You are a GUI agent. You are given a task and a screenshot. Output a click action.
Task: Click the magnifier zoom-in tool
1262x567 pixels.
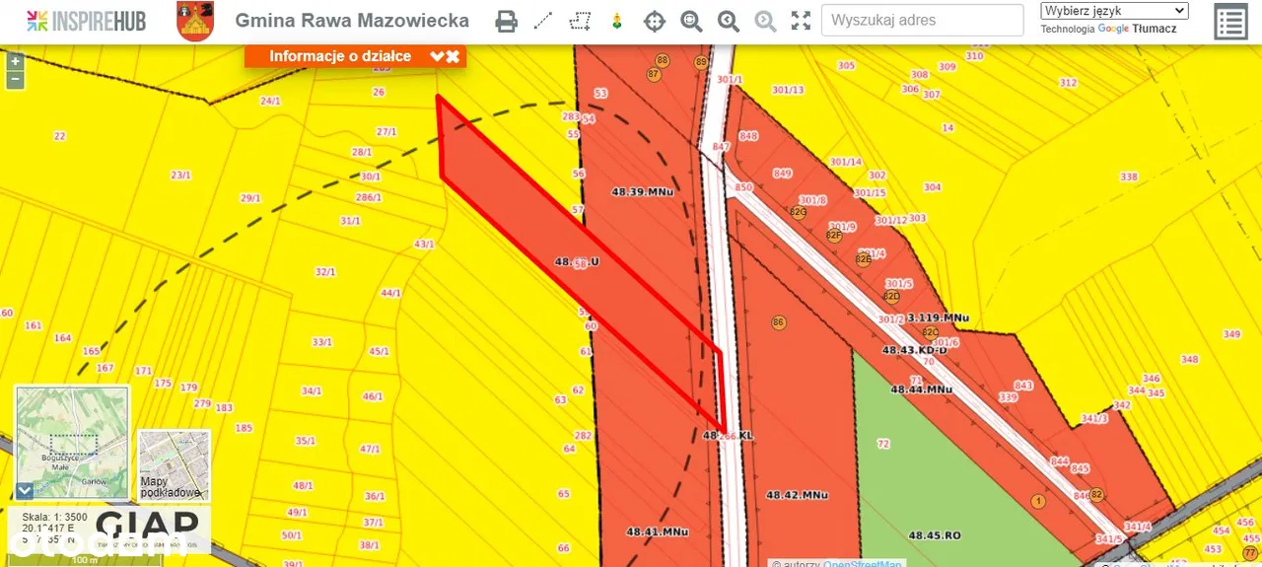point(691,21)
